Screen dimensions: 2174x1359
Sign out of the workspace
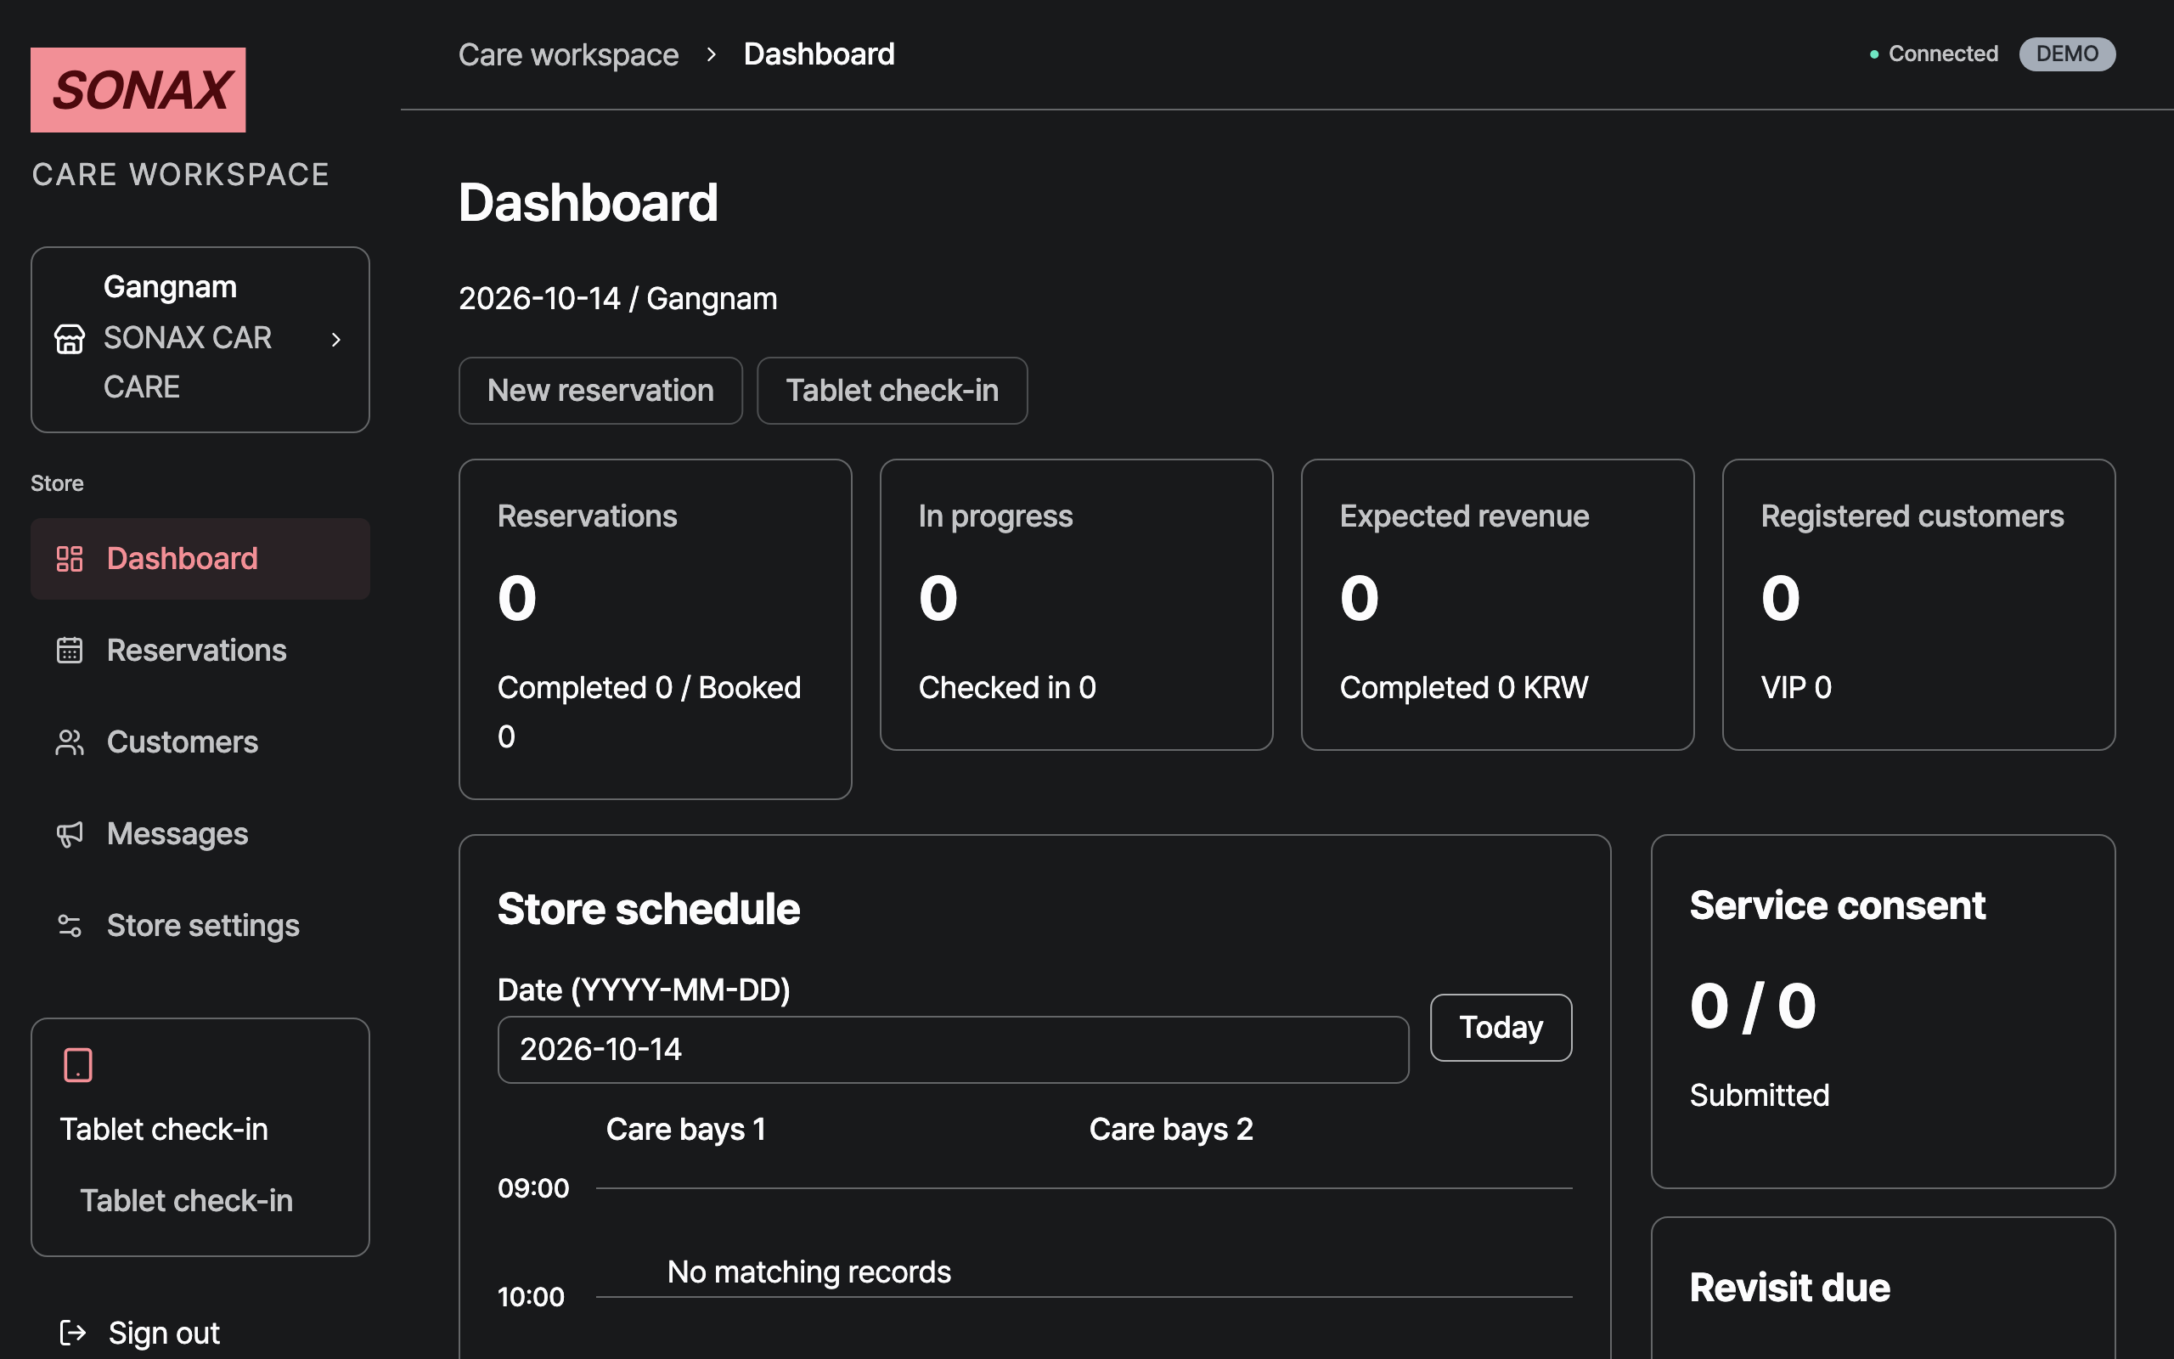coord(164,1333)
